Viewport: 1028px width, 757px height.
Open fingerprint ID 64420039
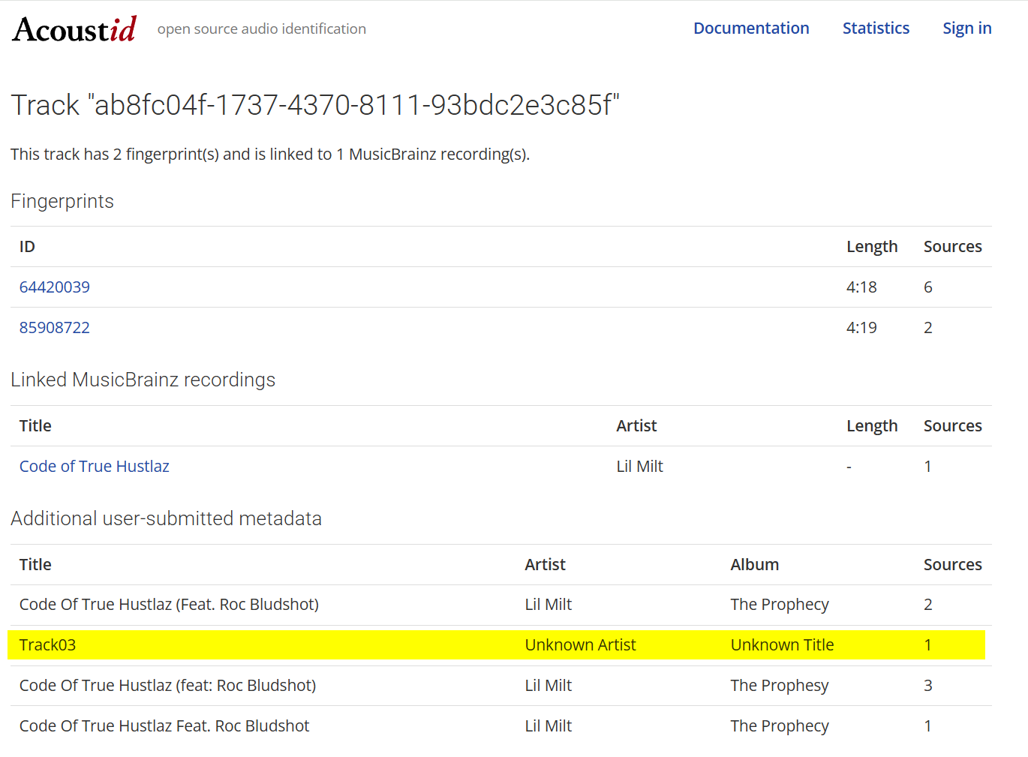point(55,287)
